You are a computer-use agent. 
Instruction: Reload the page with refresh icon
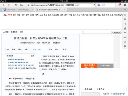point(94,5)
